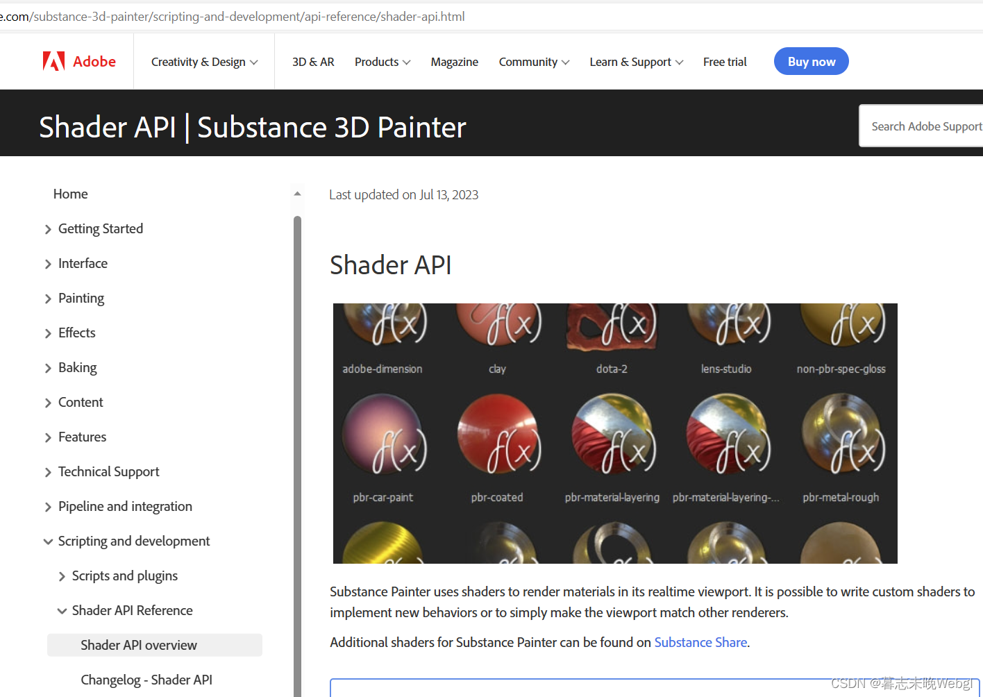Click the Free trial link
The height and width of the screenshot is (697, 983).
click(725, 62)
